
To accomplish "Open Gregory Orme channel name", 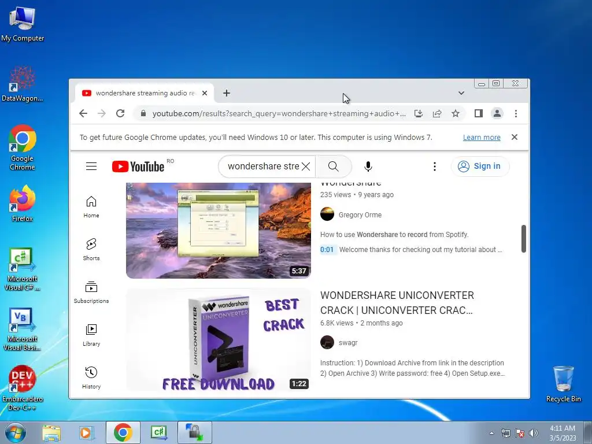I will click(x=360, y=215).
